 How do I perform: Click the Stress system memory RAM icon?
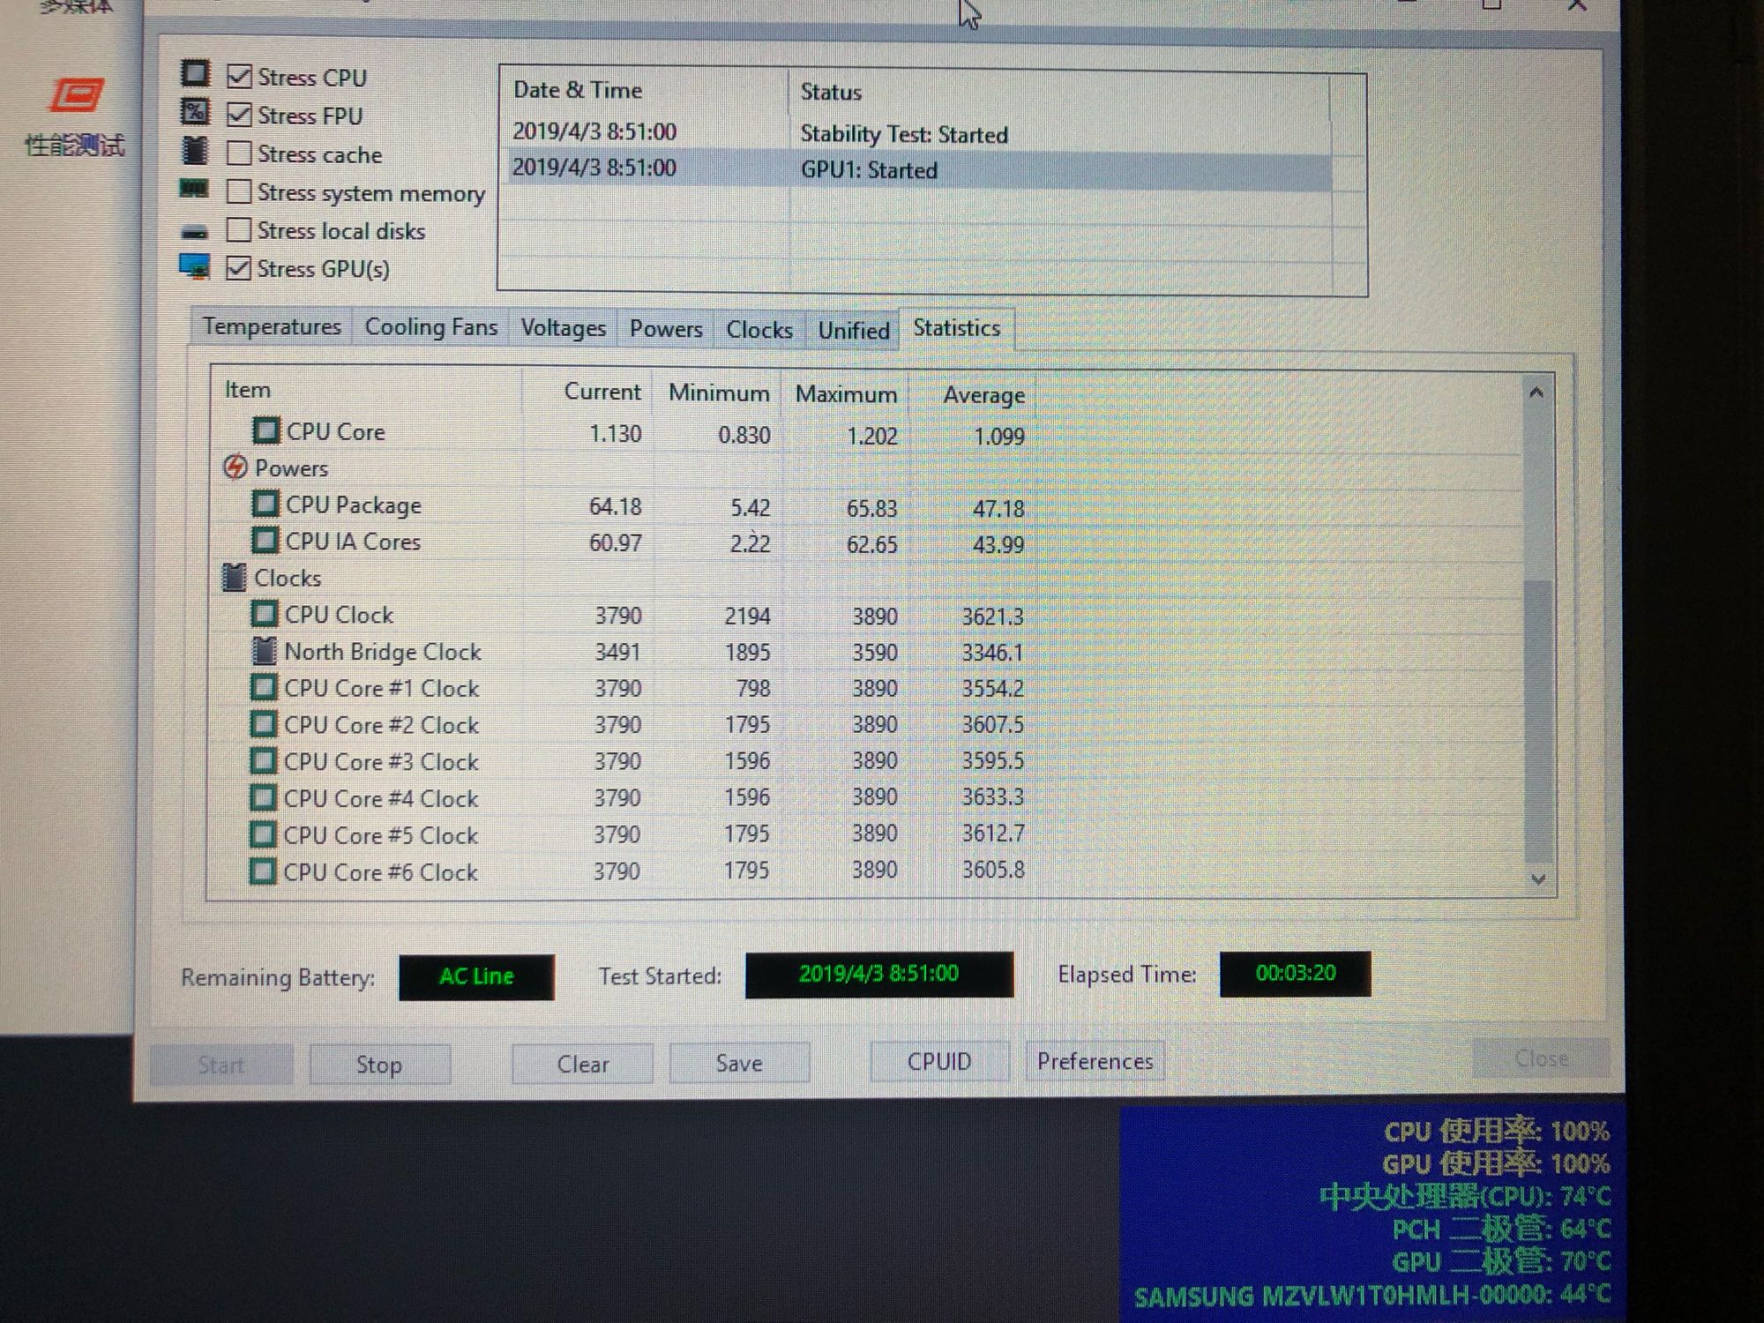pyautogui.click(x=194, y=189)
